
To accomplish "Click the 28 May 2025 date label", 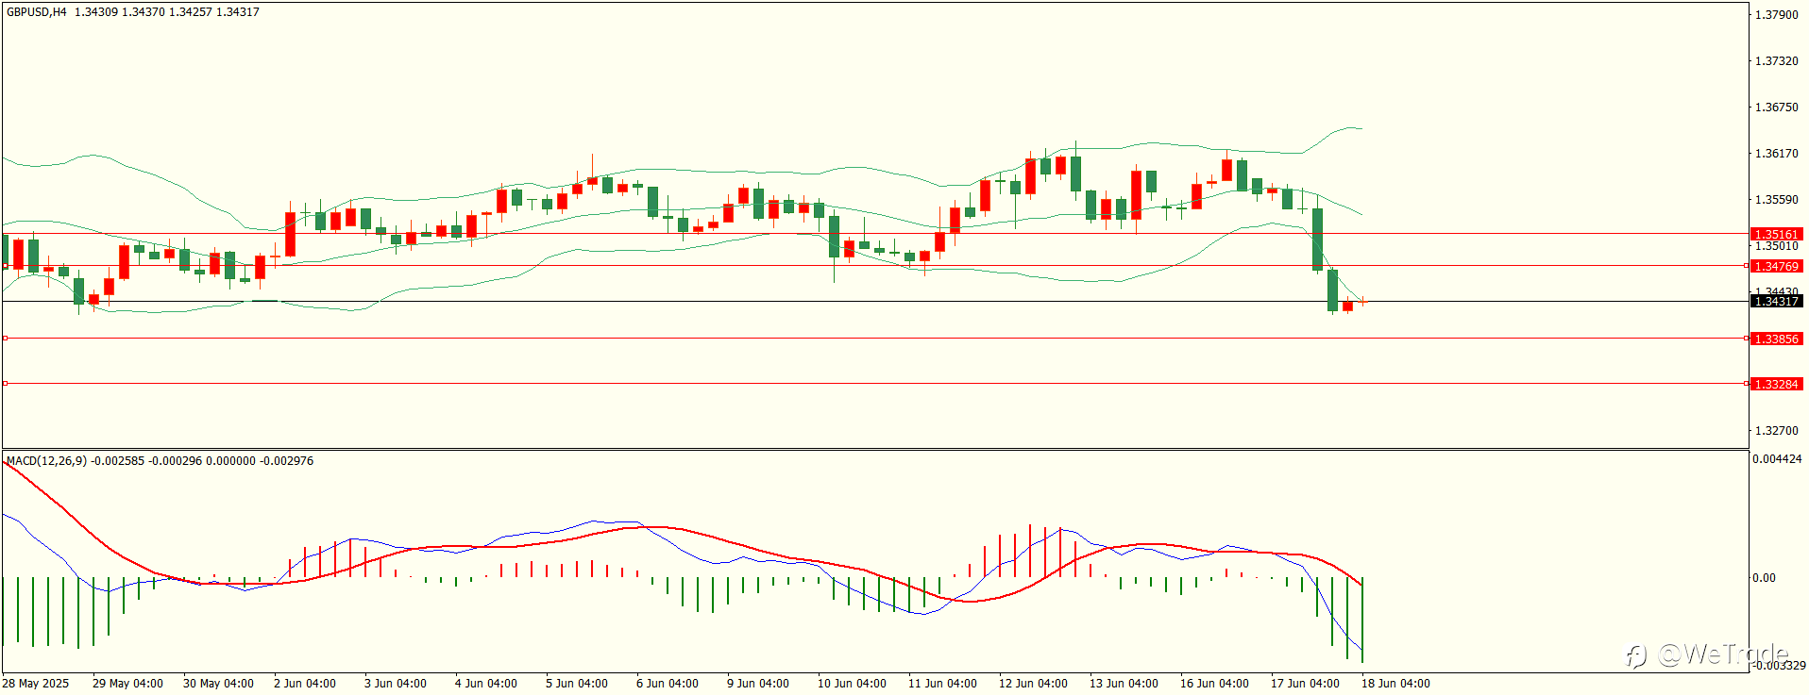I will 36,684.
